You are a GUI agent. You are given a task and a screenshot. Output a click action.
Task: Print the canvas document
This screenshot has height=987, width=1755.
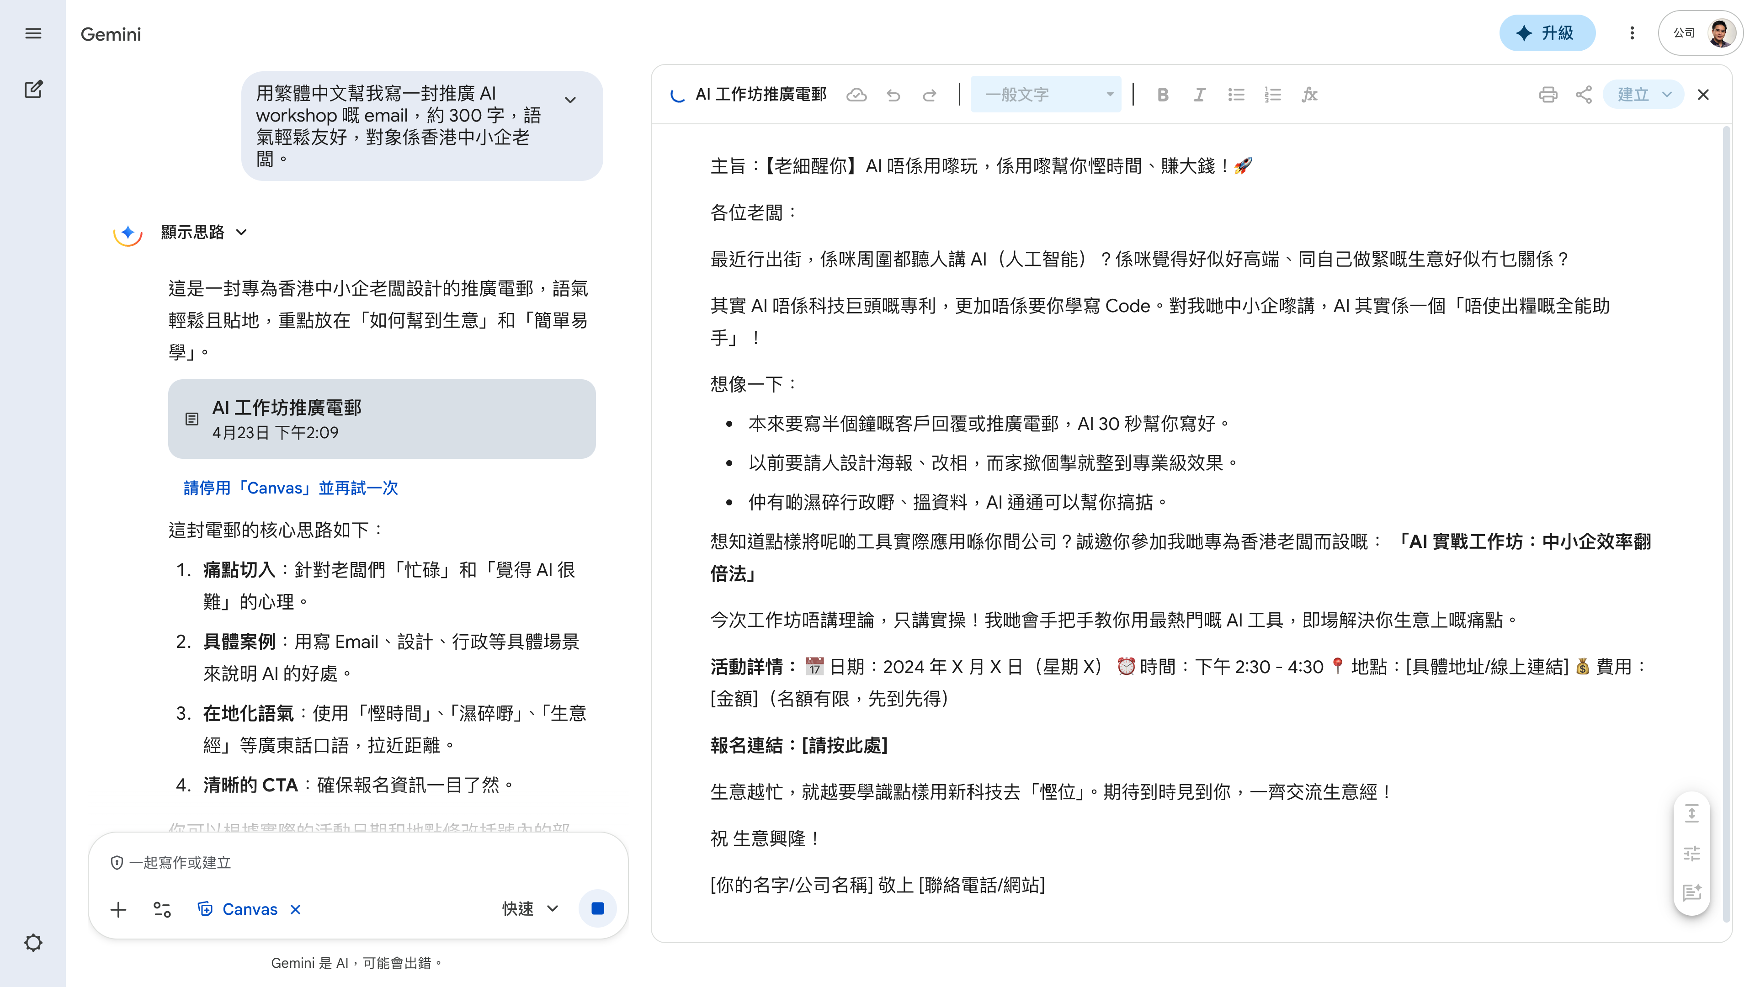pyautogui.click(x=1547, y=95)
